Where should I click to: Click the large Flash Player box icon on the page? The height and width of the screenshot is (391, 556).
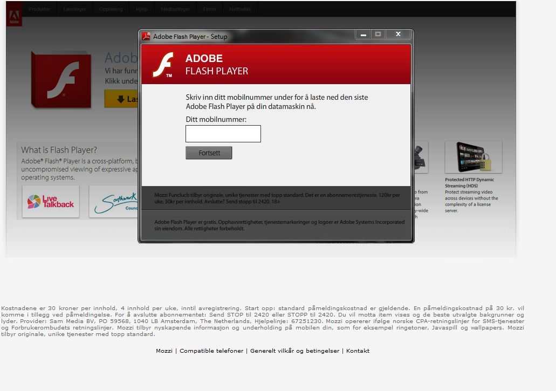coord(61,79)
